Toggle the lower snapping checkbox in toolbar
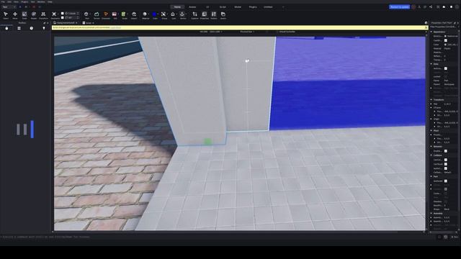 [x=63, y=17]
